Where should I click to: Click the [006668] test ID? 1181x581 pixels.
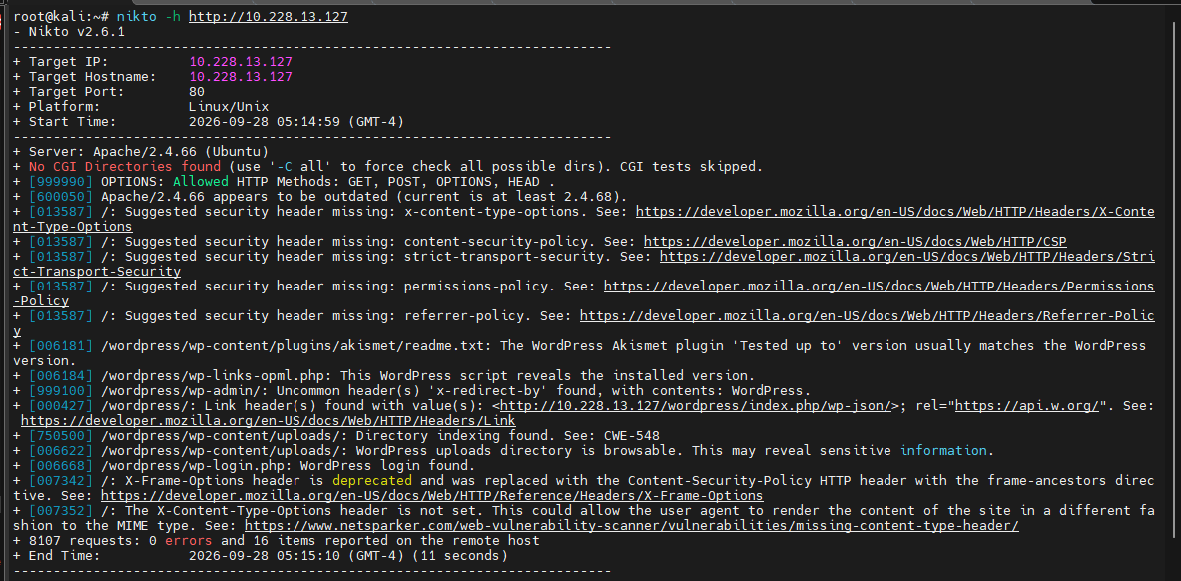[x=60, y=466]
